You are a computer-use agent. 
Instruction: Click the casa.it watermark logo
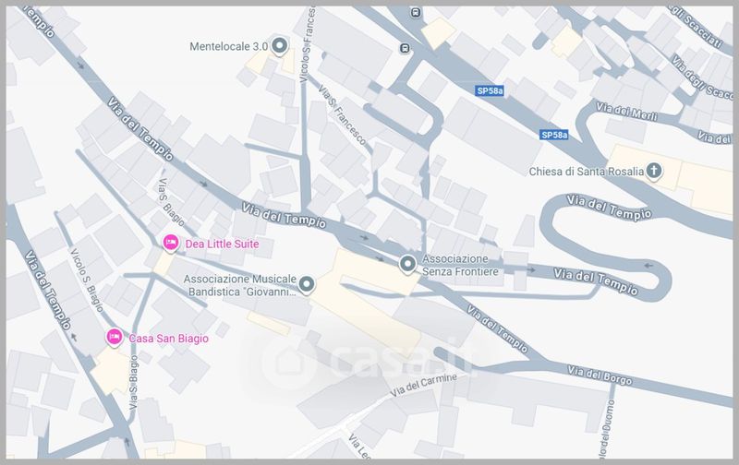click(368, 360)
